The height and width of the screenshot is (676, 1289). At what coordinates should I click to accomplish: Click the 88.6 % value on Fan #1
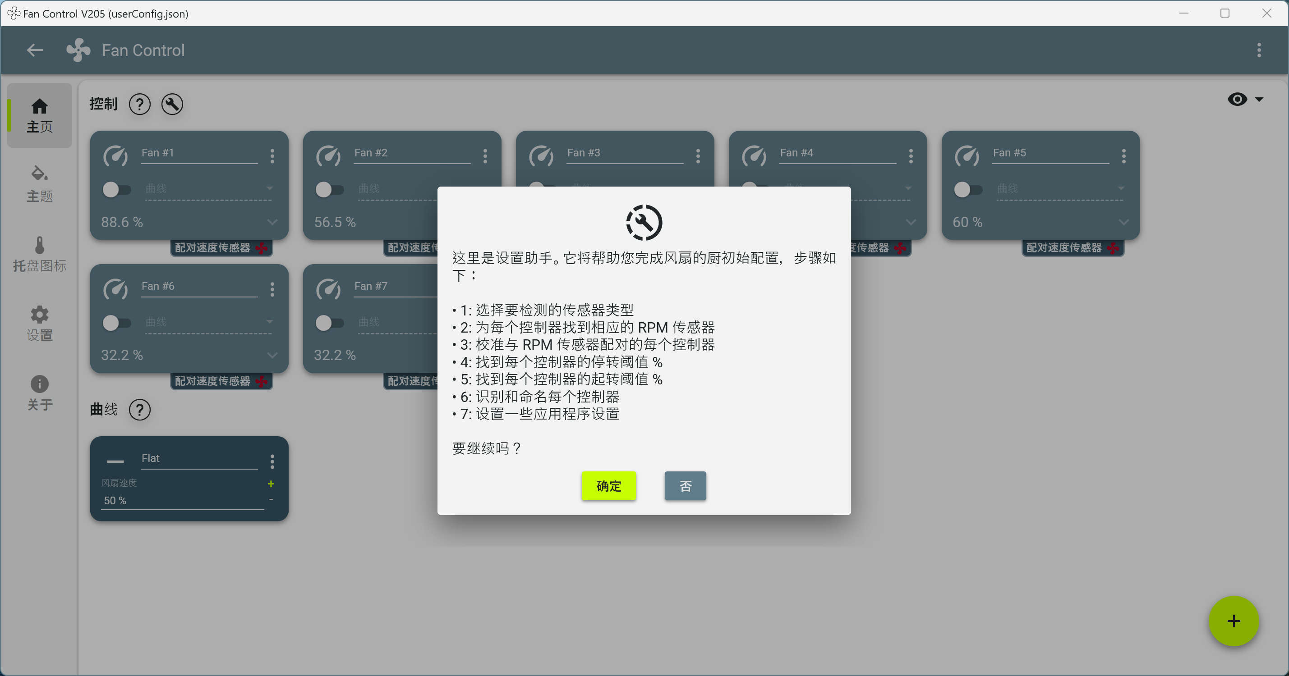122,222
